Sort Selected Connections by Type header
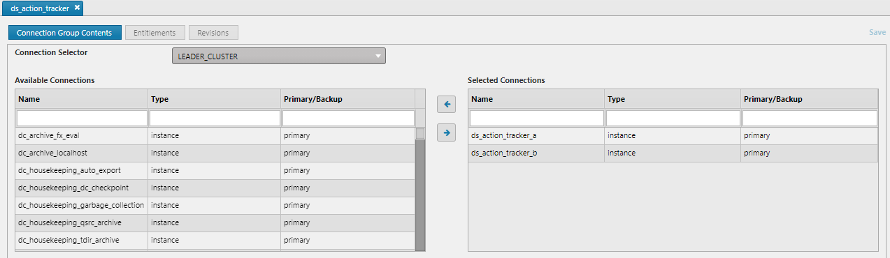This screenshot has height=258, width=890. (673, 99)
